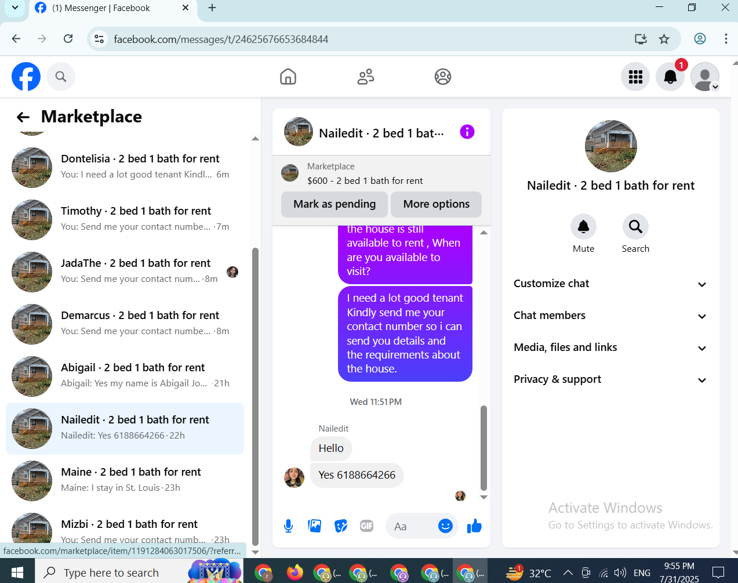This screenshot has width=738, height=583.
Task: Open the tab search dropdown arrow
Action: 15,8
